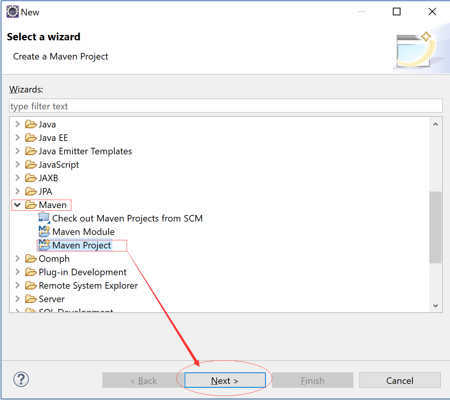Click the JAXB folder icon
This screenshot has width=450, height=400.
click(x=31, y=178)
